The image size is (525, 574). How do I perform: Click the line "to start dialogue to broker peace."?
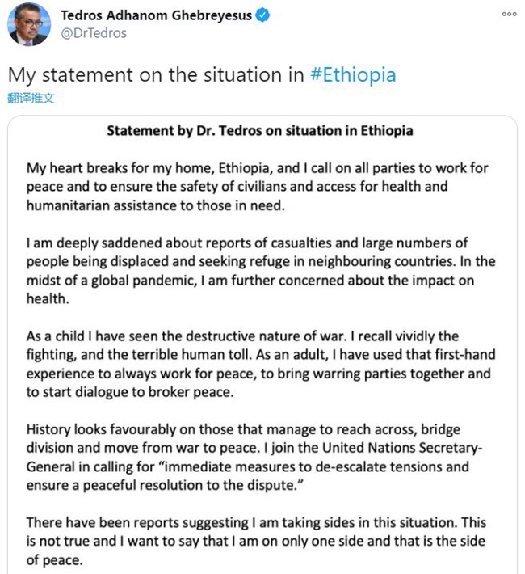(x=130, y=392)
